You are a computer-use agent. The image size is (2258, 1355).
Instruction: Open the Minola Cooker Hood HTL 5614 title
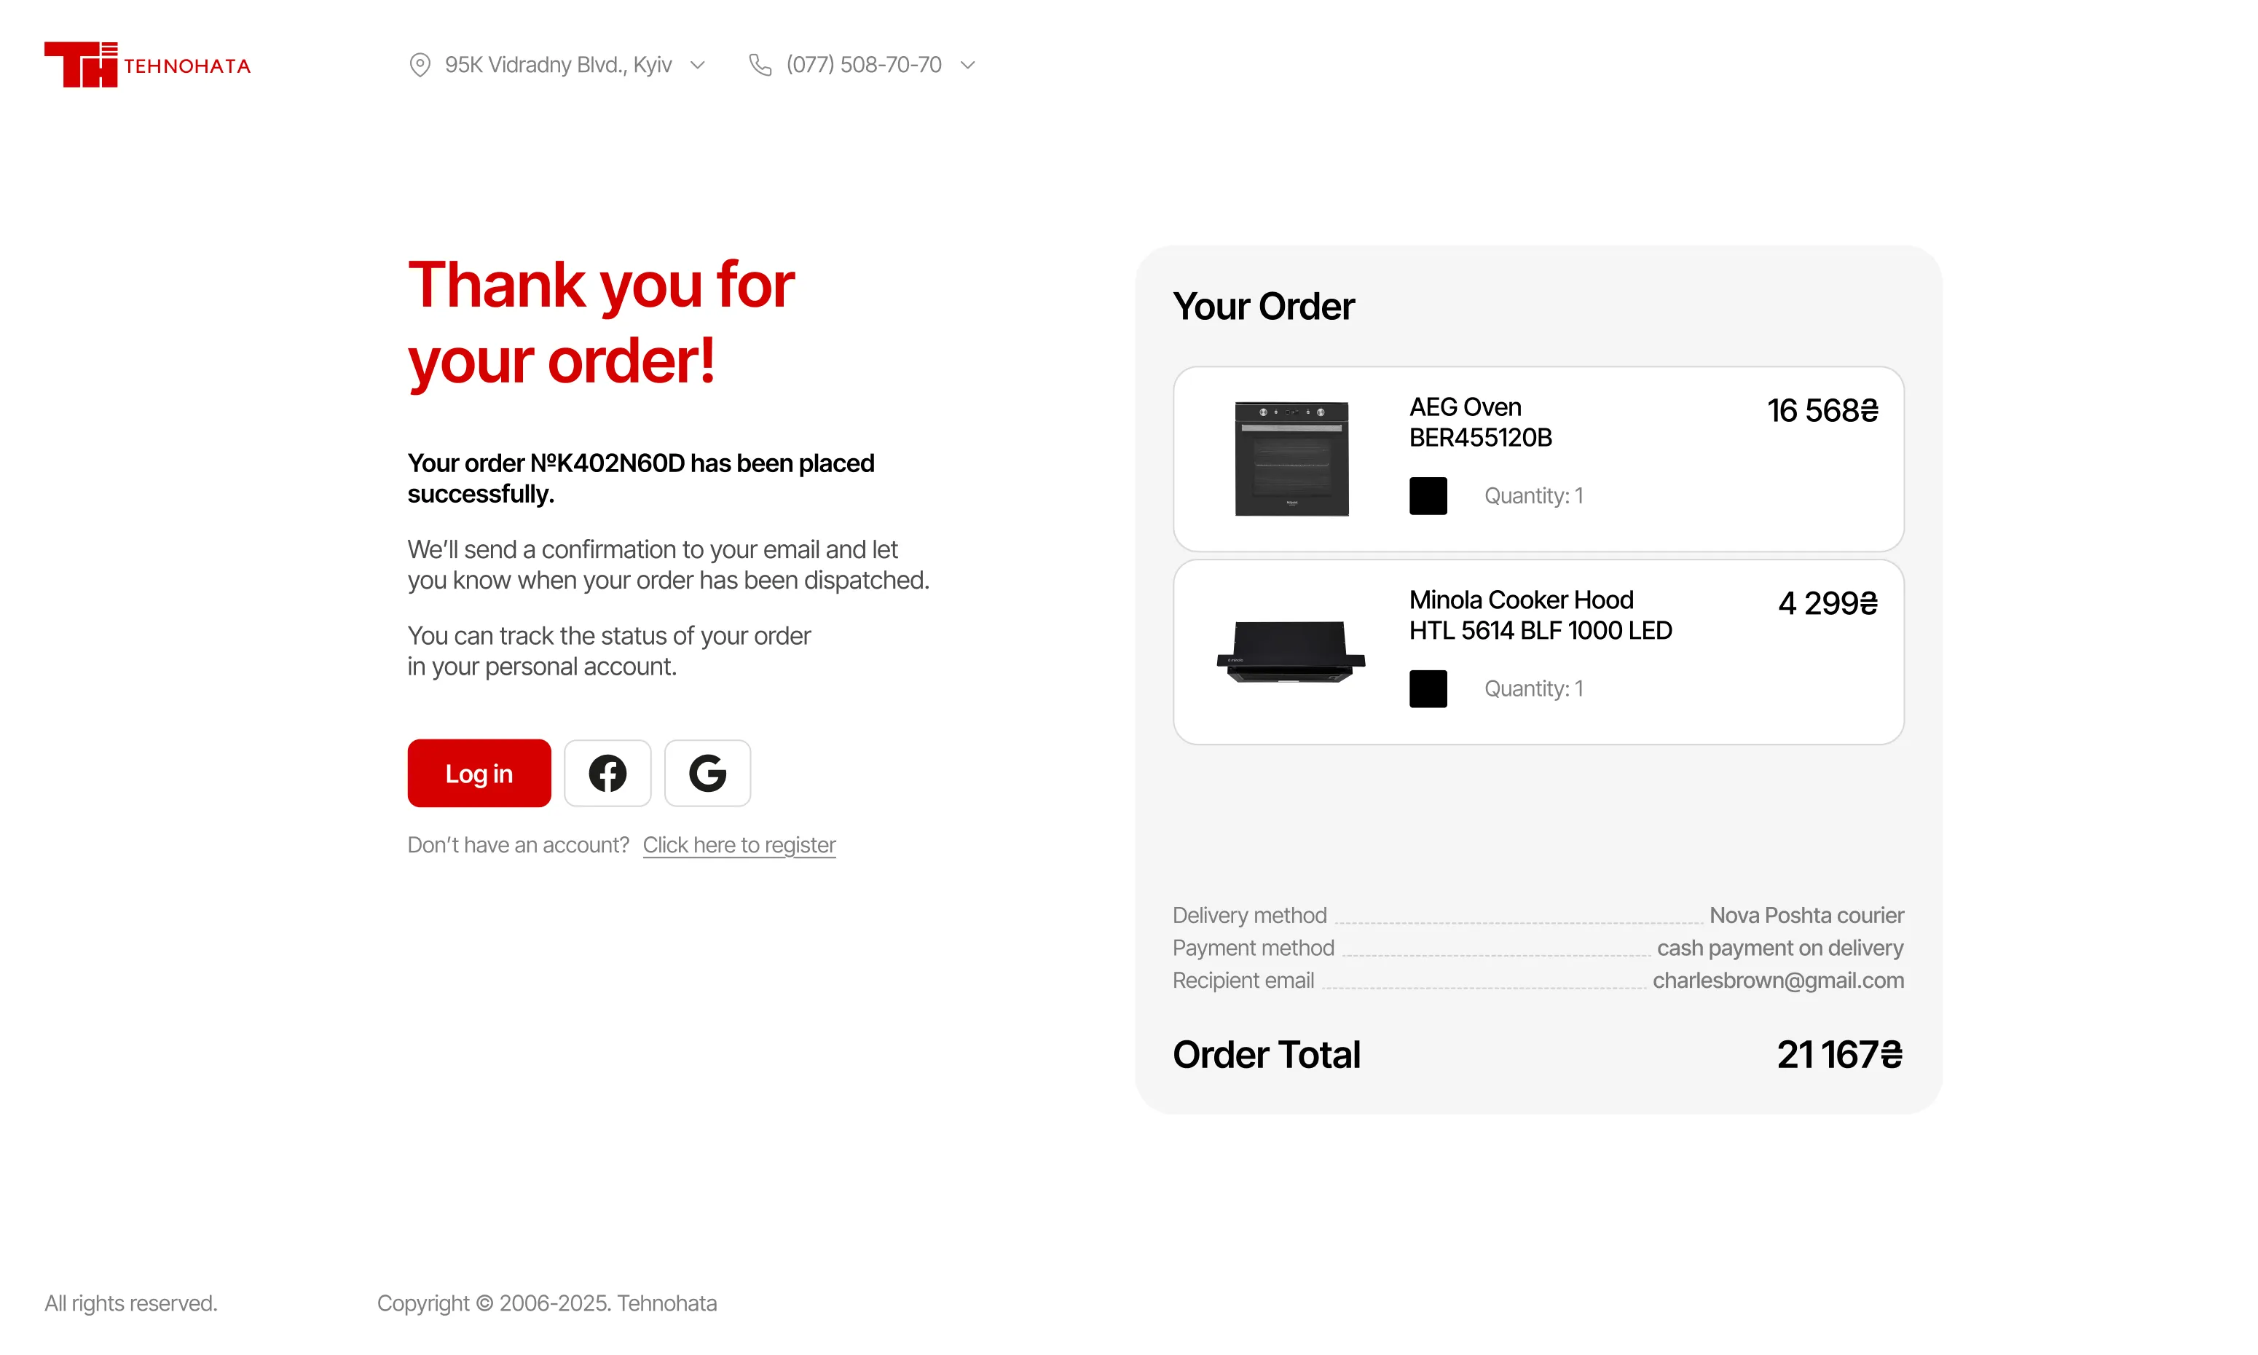click(x=1540, y=615)
